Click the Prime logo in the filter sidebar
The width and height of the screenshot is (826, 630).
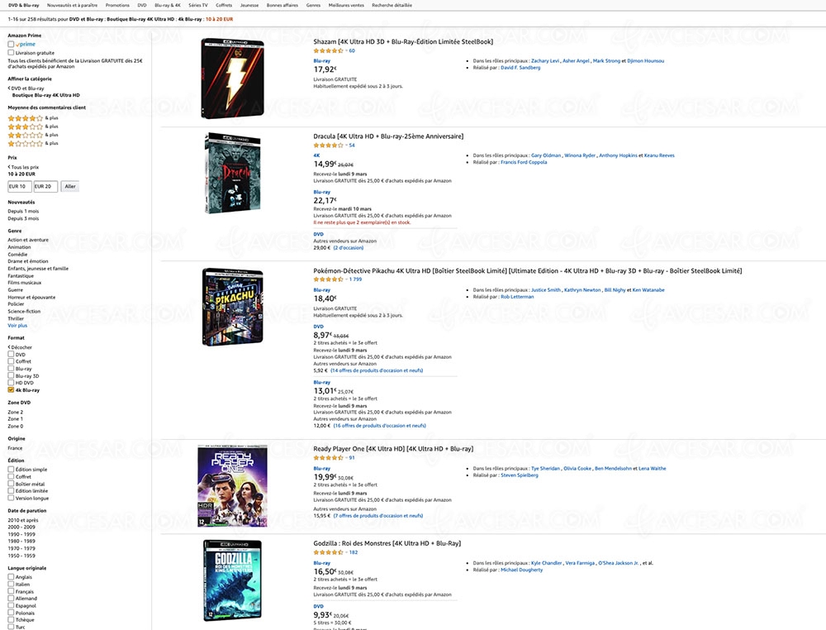(27, 45)
